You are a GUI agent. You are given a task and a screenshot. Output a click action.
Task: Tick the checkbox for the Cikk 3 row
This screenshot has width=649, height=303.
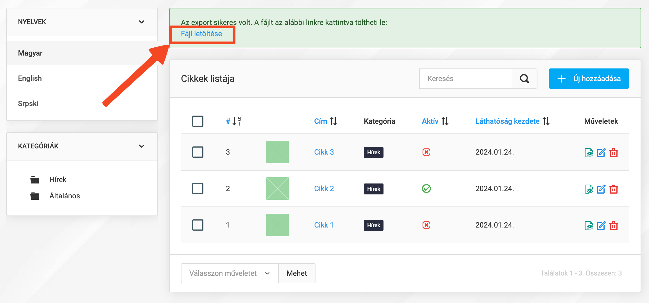click(198, 152)
